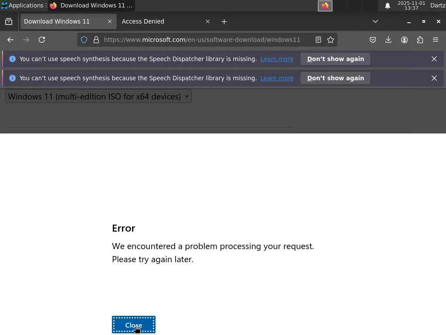This screenshot has width=446, height=335.
Task: Minimize the Firefox window
Action: (x=409, y=22)
